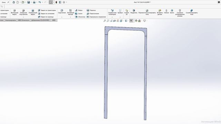Click the Ребро rib tool
This screenshot has height=124, width=221.
(79, 10)
